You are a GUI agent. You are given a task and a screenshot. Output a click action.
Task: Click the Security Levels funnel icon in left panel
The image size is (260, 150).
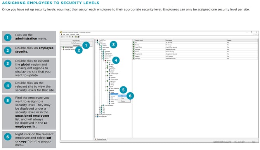(63, 48)
